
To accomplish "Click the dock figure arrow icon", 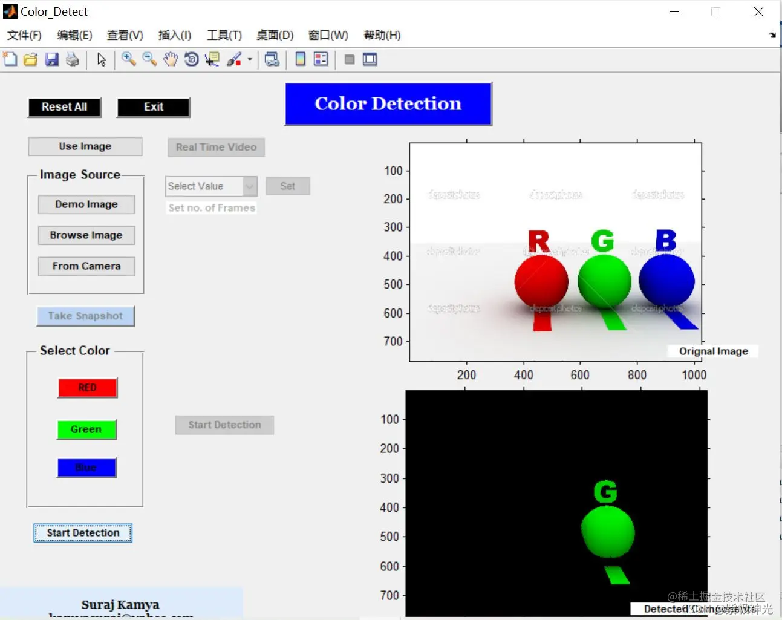I will (x=772, y=35).
